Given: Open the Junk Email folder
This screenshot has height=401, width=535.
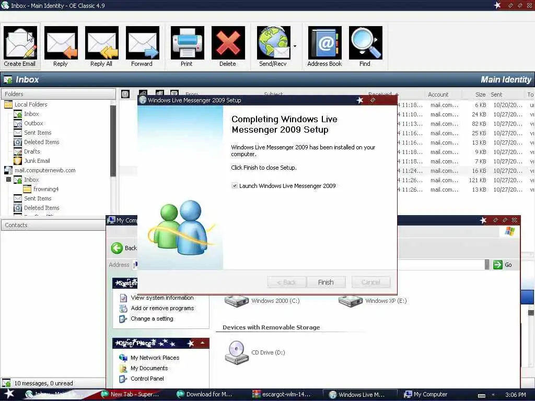Looking at the screenshot, I should click(x=37, y=161).
